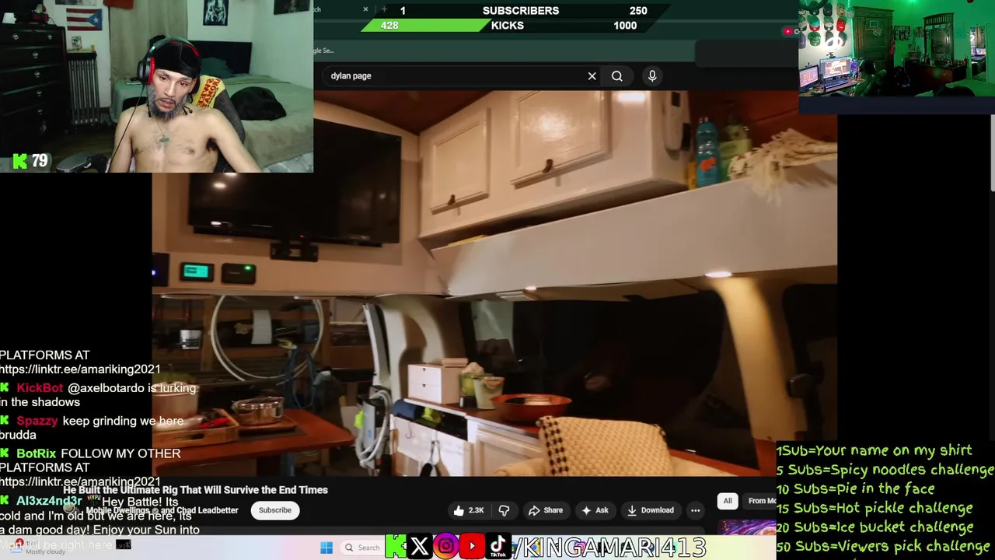Click the SUBSCRIBERS goal counter label

coord(521,11)
